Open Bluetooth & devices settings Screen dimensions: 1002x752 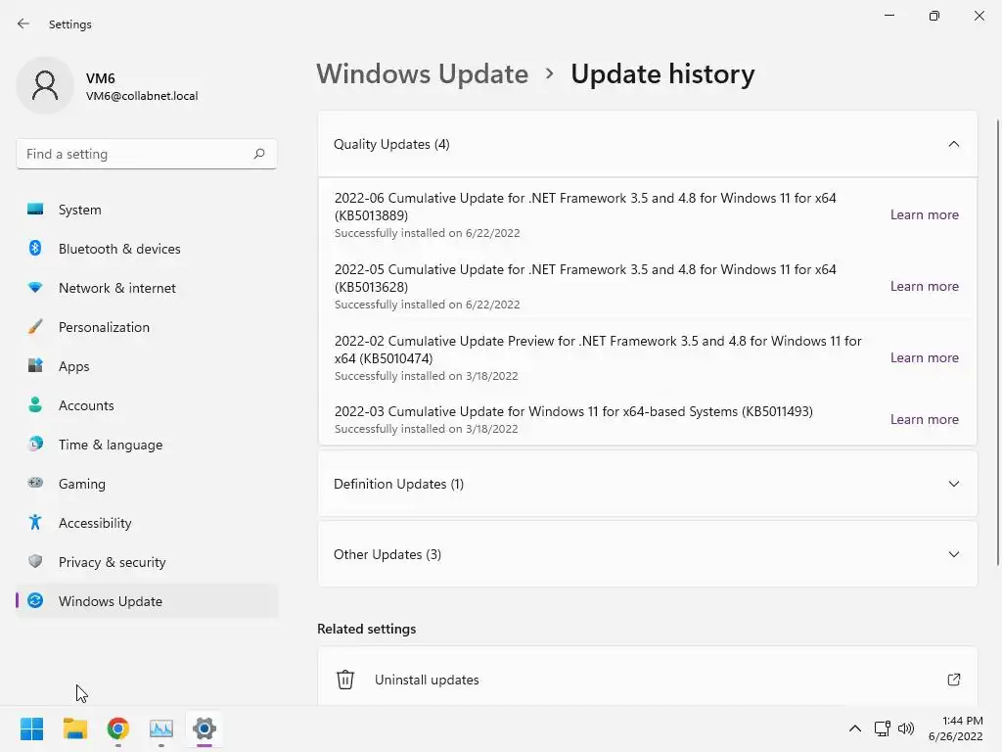[147, 248]
